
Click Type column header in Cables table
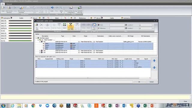click(63, 36)
